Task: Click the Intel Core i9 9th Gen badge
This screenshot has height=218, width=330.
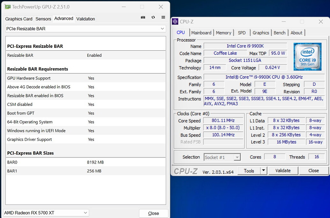Action: (307, 56)
